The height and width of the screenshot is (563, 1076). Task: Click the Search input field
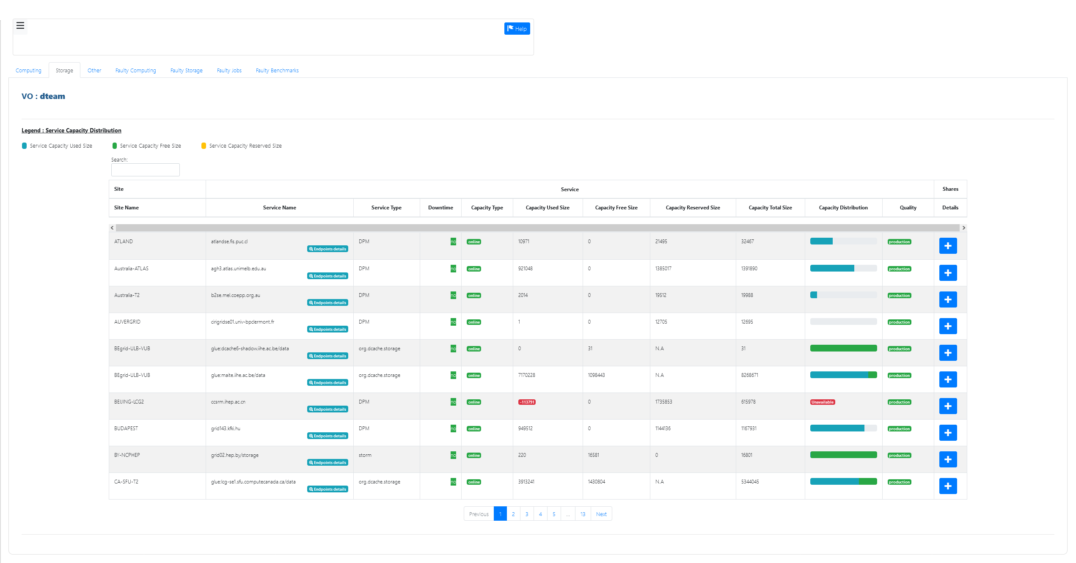tap(146, 170)
